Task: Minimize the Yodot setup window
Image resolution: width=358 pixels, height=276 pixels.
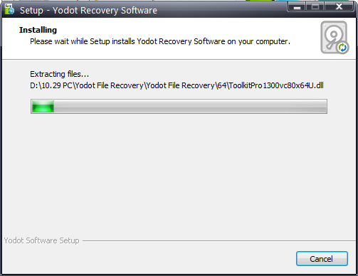Action: pos(297,6)
